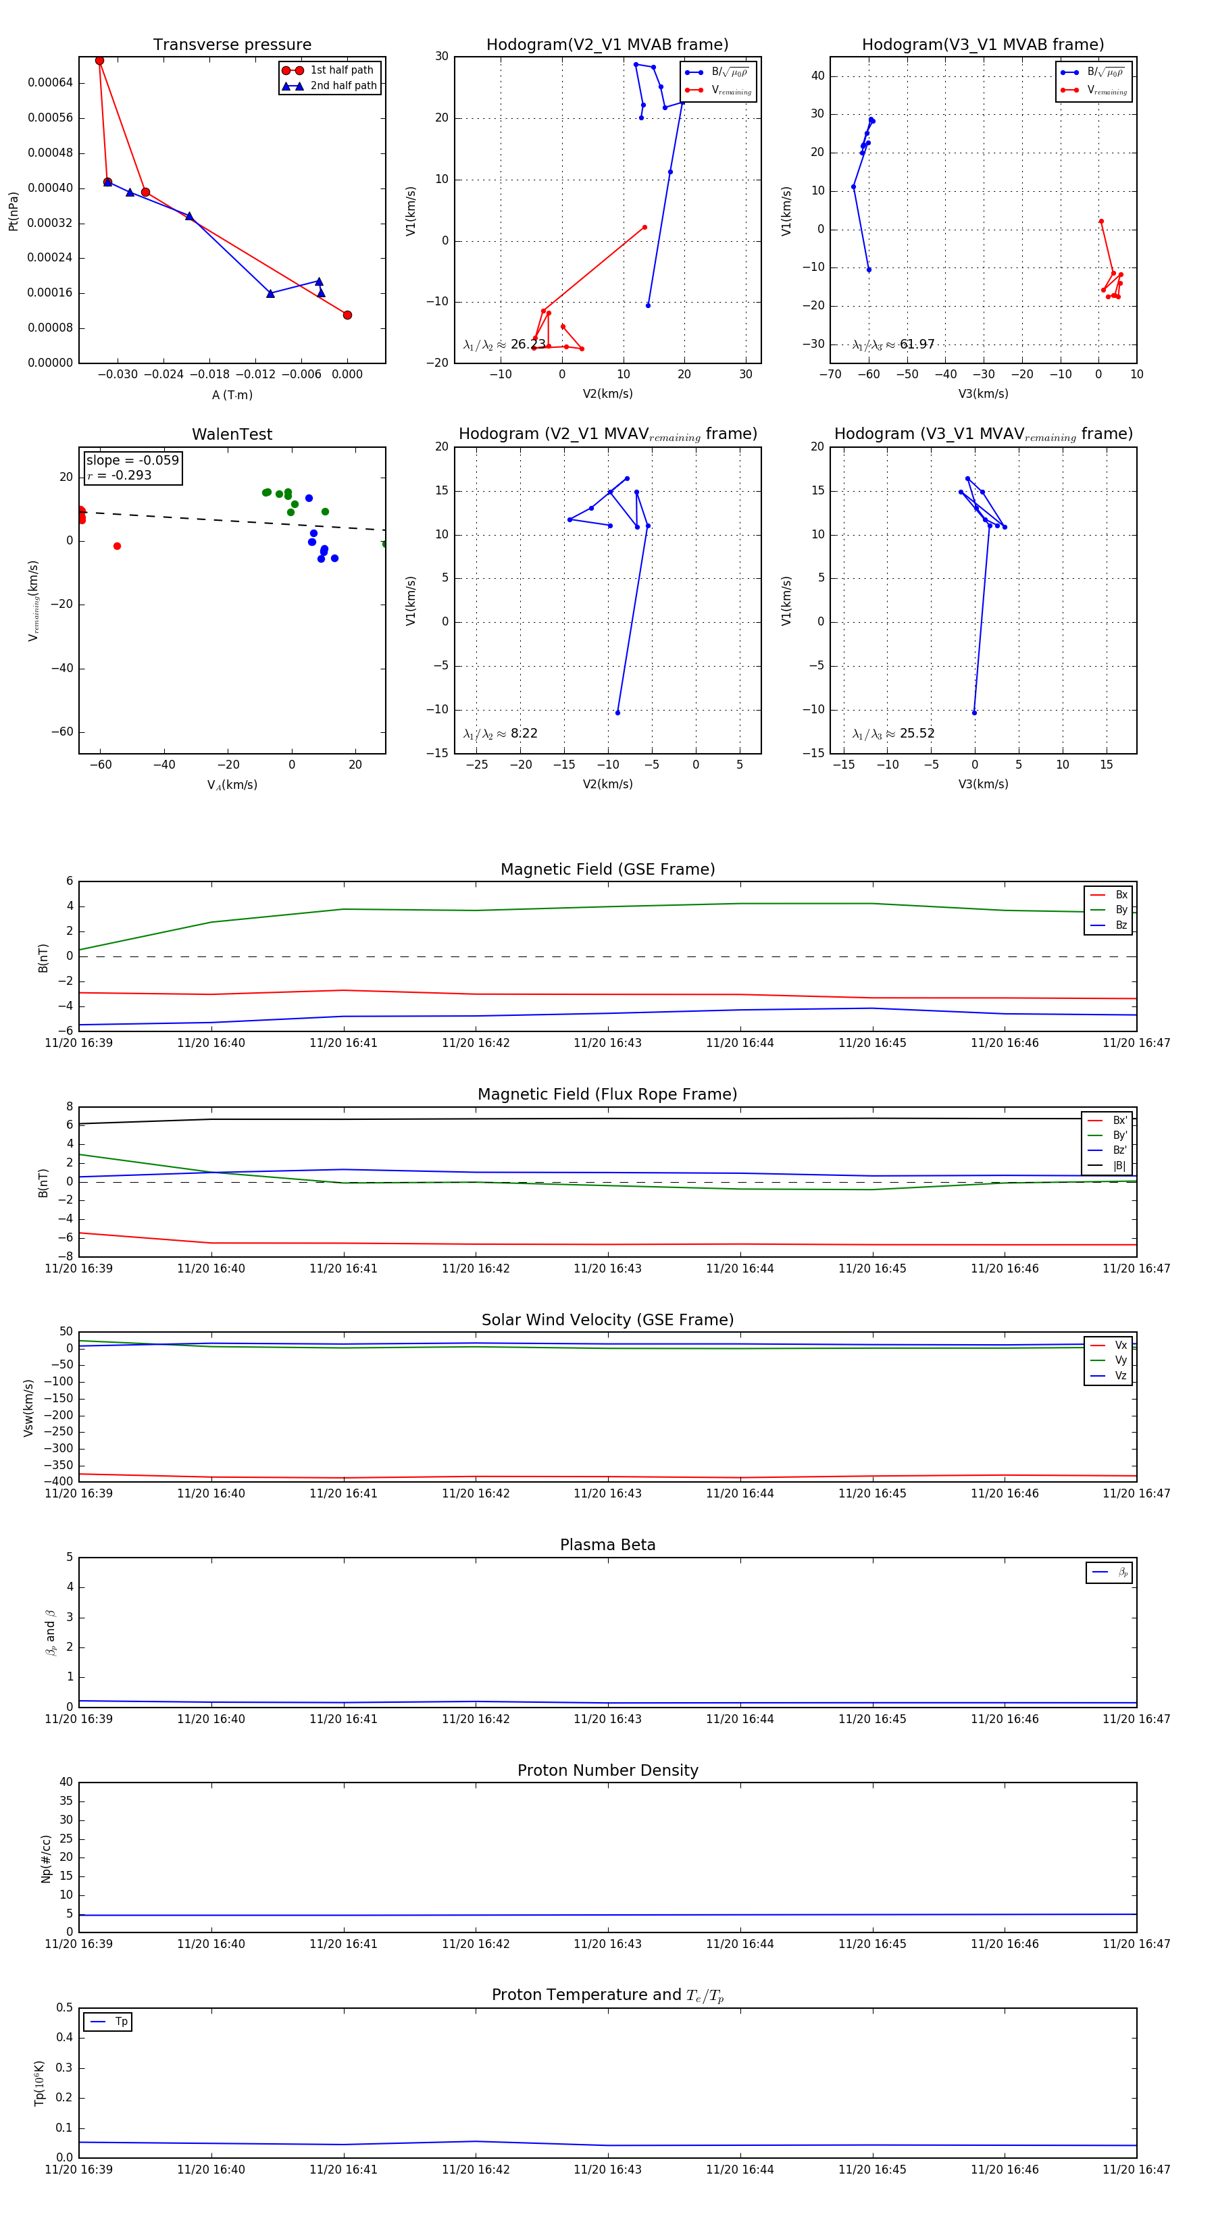Viewport: 1216px width, 2229px height.
Task: Select '2nd half path' legend entry
Action: click(x=329, y=86)
